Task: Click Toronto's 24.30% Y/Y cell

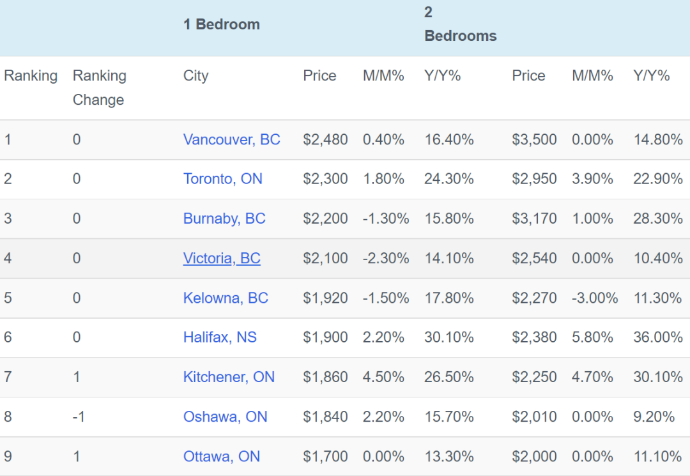Action: click(448, 179)
